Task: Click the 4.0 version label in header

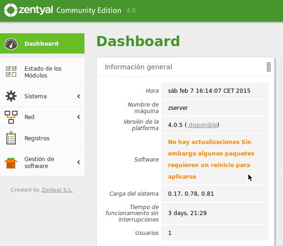Action: pyautogui.click(x=131, y=11)
